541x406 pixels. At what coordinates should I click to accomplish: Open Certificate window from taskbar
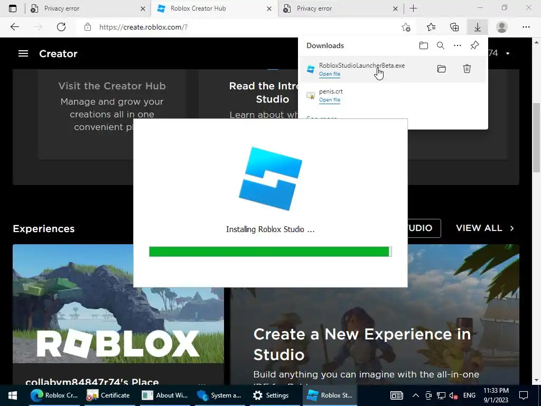[x=108, y=395]
